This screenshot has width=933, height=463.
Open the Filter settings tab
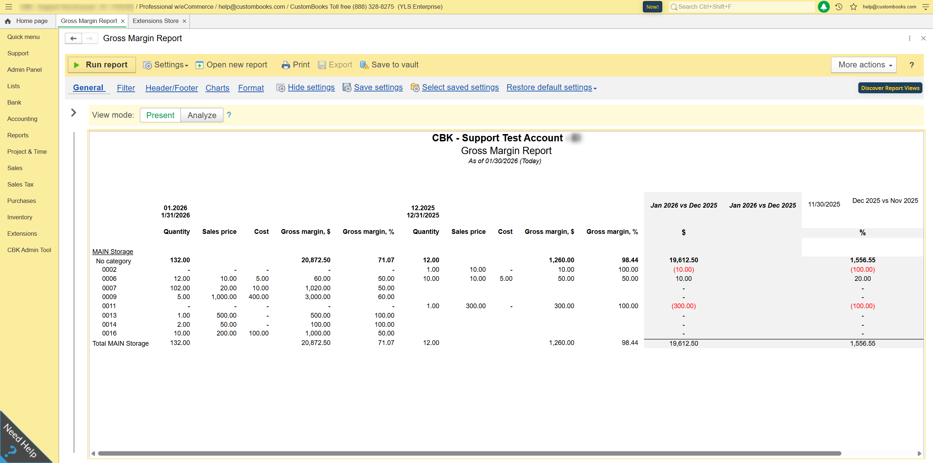126,88
